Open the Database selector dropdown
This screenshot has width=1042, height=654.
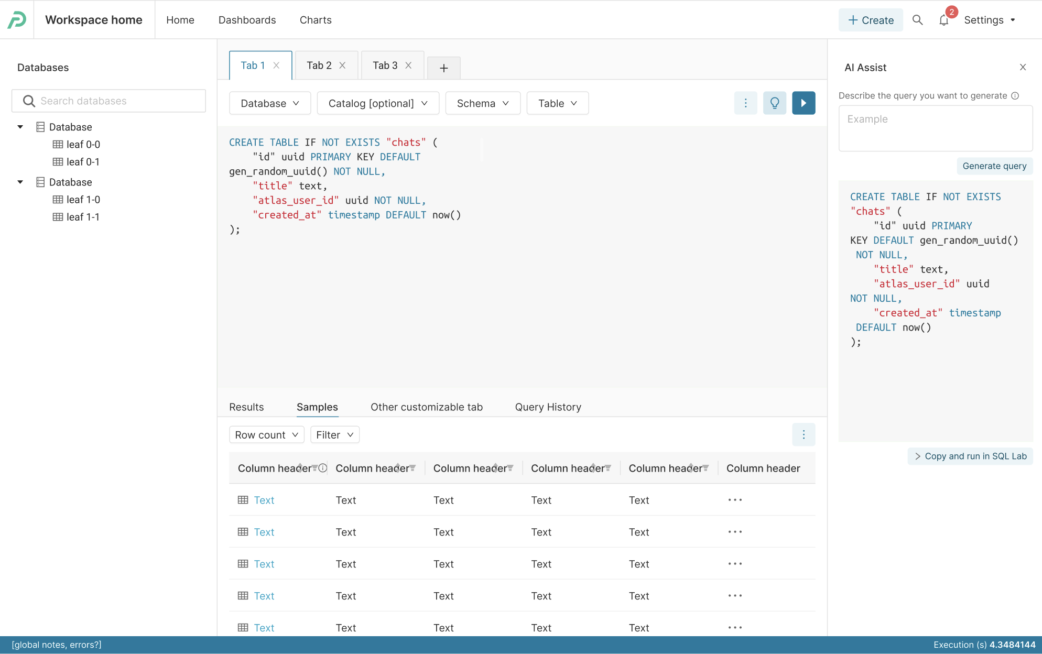pos(270,103)
